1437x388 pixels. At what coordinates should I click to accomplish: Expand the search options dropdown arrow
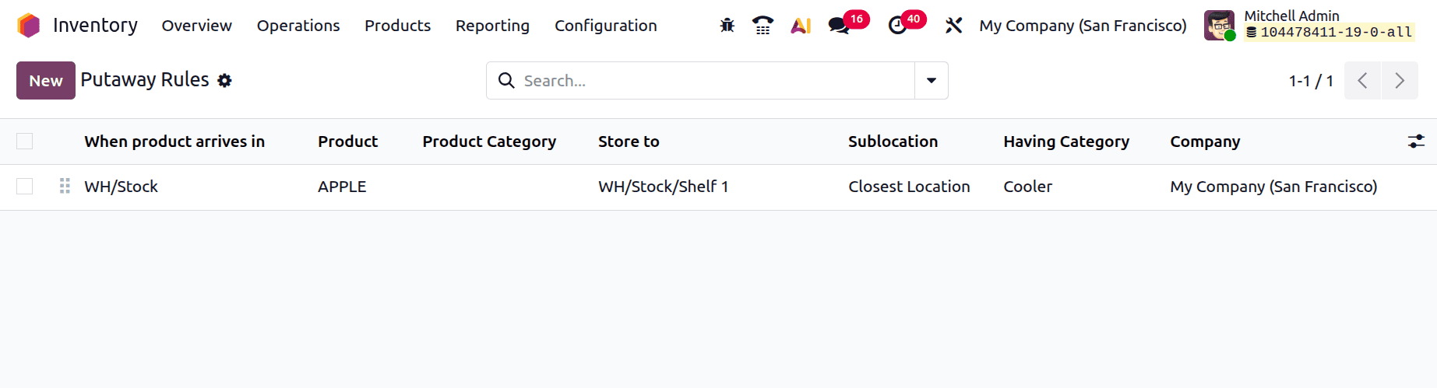point(931,81)
